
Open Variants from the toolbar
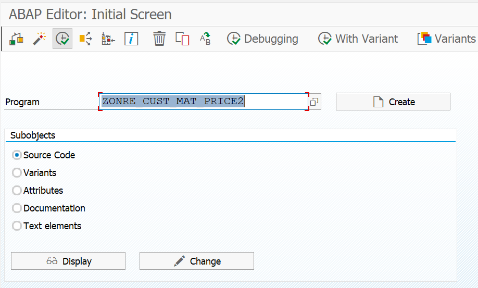[447, 39]
